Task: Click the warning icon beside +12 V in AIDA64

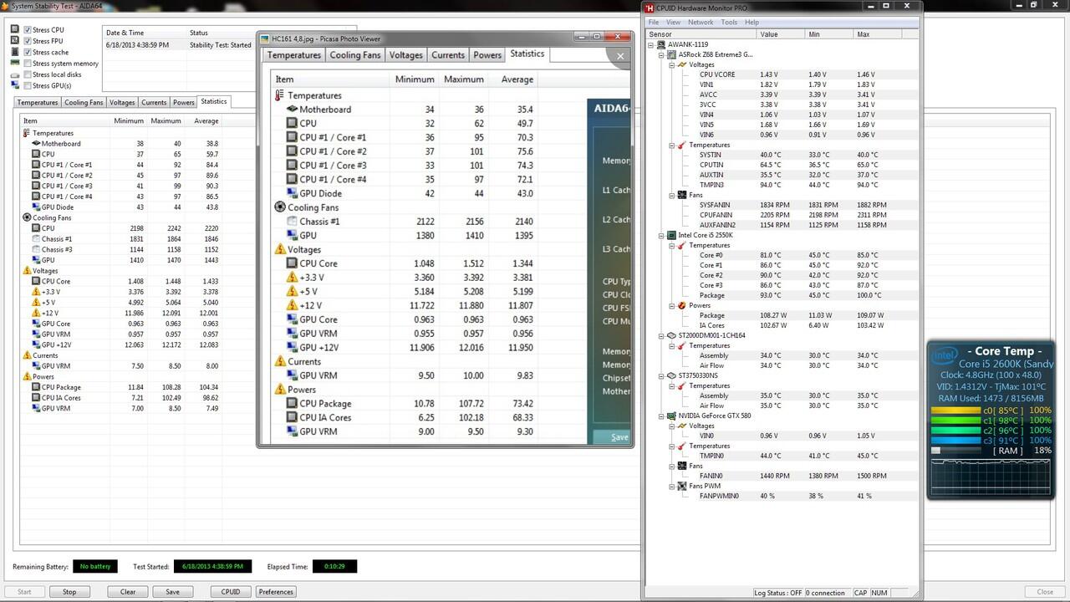Action: coord(36,313)
